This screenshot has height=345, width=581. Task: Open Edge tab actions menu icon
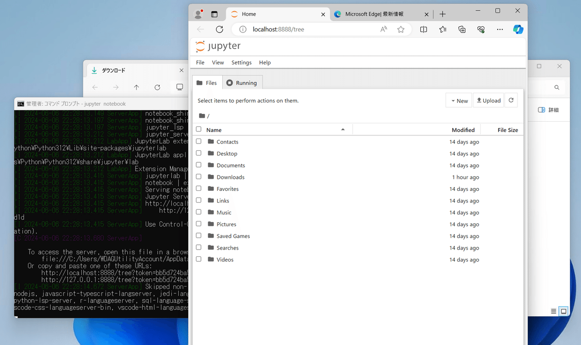click(x=214, y=14)
